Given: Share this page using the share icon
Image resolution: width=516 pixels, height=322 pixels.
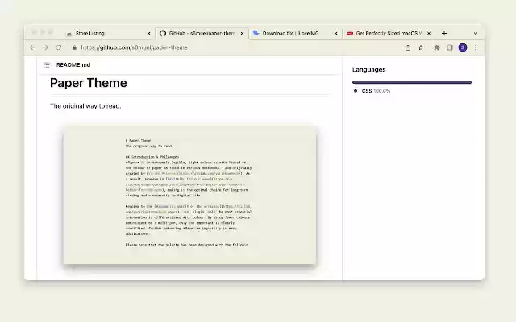Looking at the screenshot, I should 408,47.
